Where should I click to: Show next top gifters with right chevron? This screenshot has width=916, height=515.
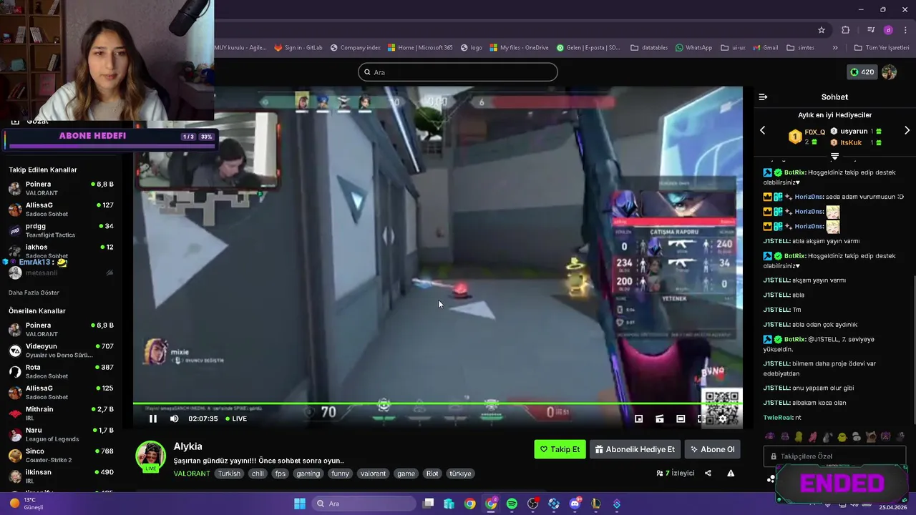[907, 130]
